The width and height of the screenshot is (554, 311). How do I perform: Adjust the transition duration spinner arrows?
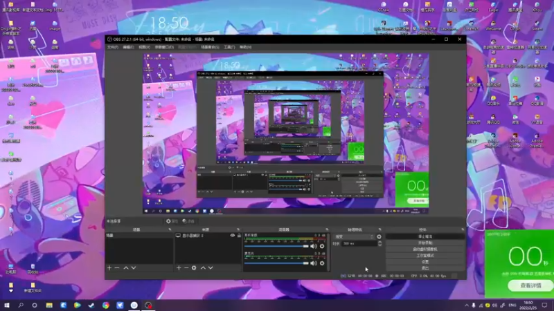379,244
